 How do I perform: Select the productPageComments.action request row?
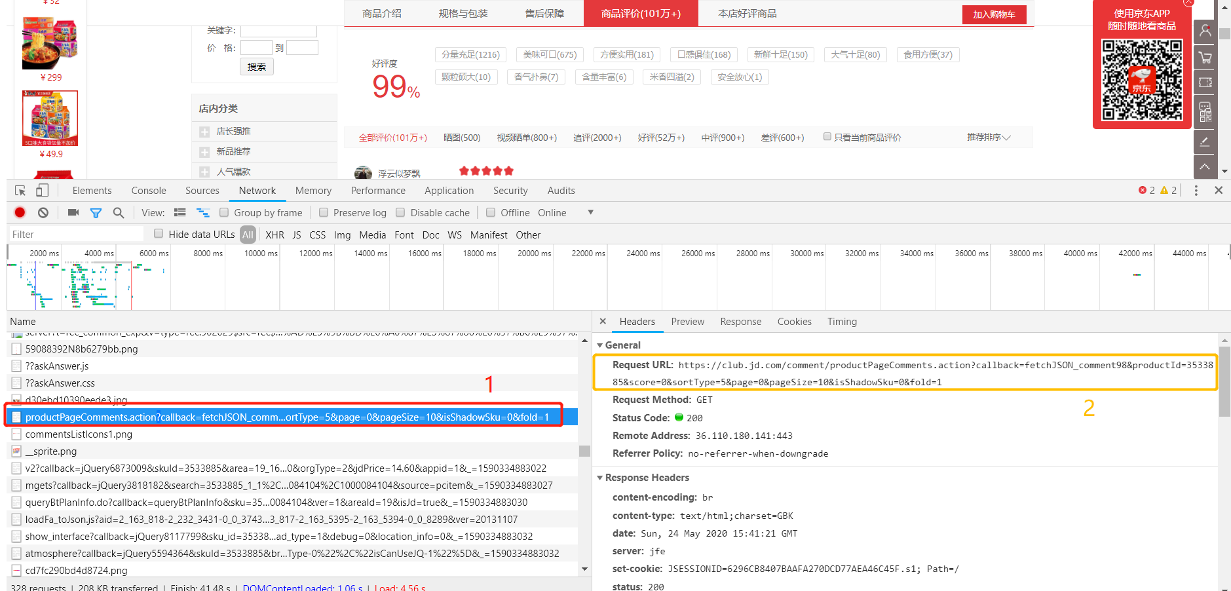[292, 417]
